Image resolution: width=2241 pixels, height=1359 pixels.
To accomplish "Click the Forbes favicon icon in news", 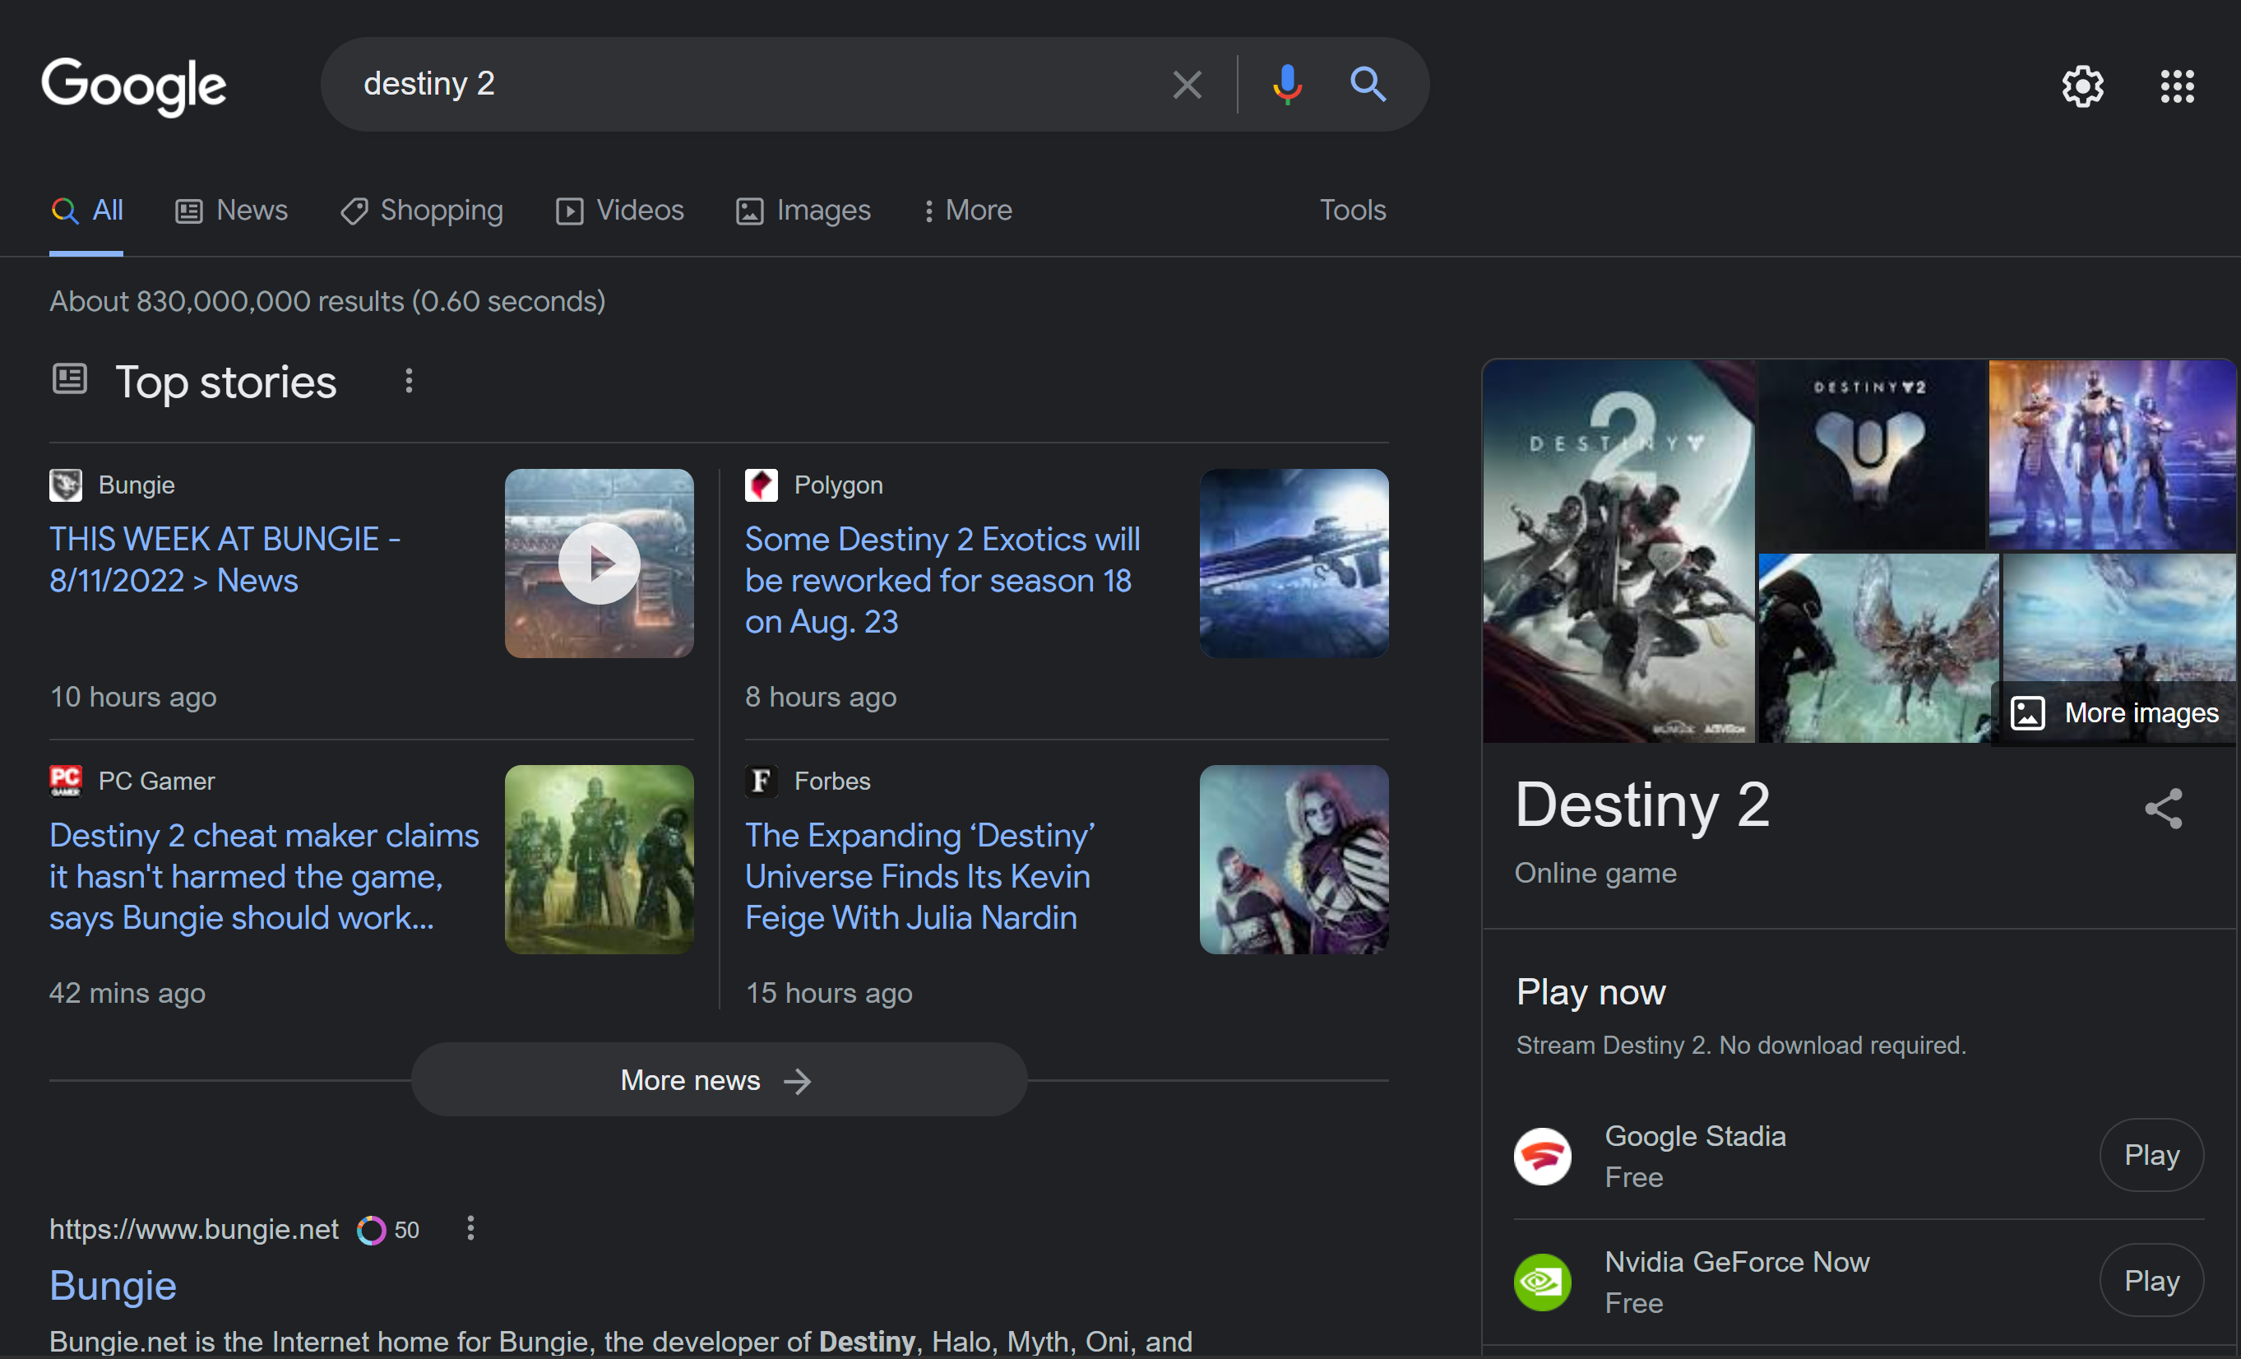I will (x=761, y=782).
